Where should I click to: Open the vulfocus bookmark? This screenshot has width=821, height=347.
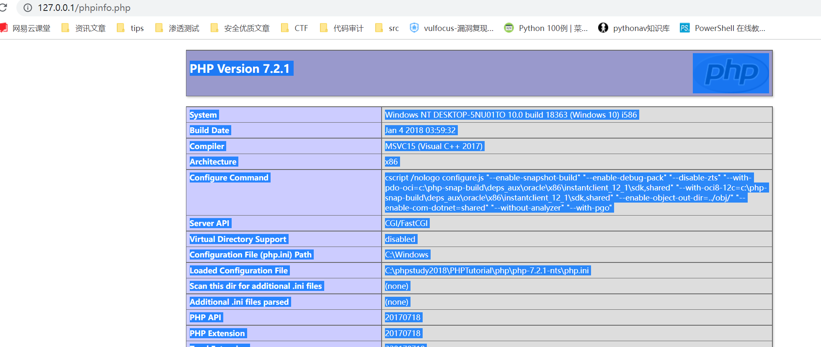point(452,28)
